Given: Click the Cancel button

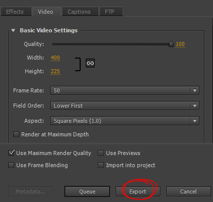Looking at the screenshot, I should pos(189,191).
